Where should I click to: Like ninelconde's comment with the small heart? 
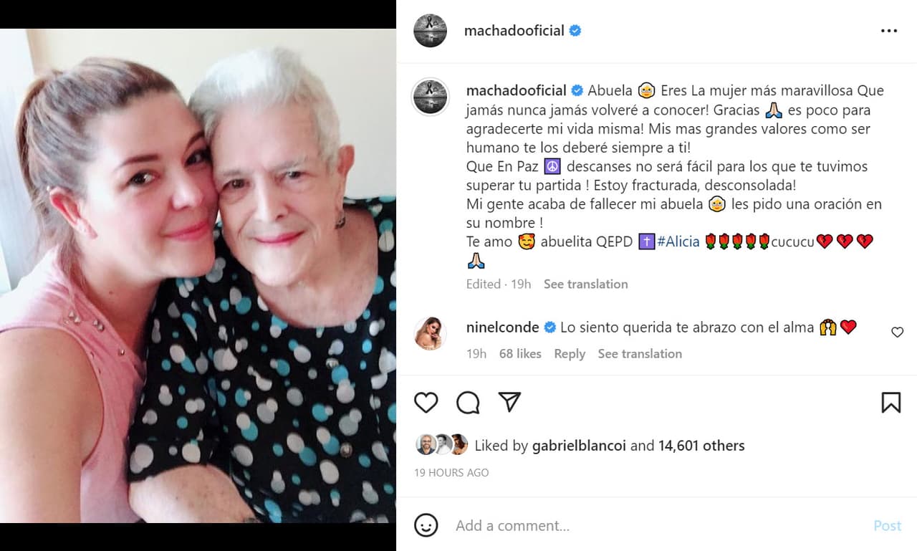pos(897,332)
